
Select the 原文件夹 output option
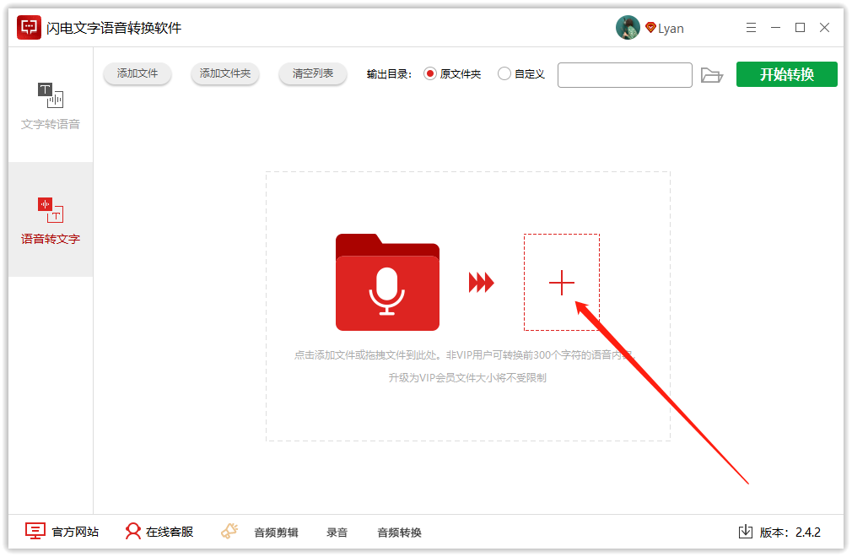[429, 73]
